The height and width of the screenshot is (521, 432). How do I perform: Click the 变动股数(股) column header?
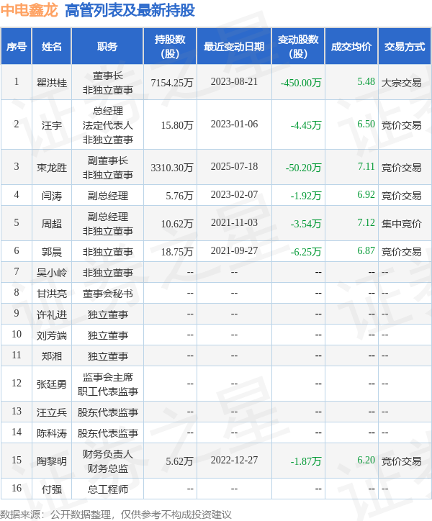298,47
